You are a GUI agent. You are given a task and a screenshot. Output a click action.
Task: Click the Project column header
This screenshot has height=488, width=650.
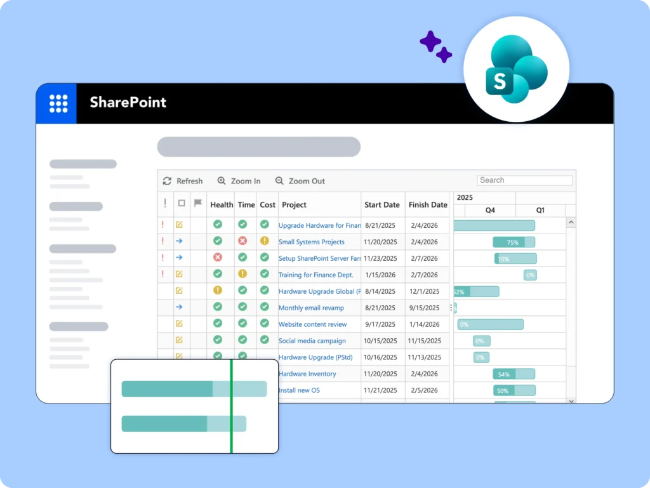(x=294, y=205)
